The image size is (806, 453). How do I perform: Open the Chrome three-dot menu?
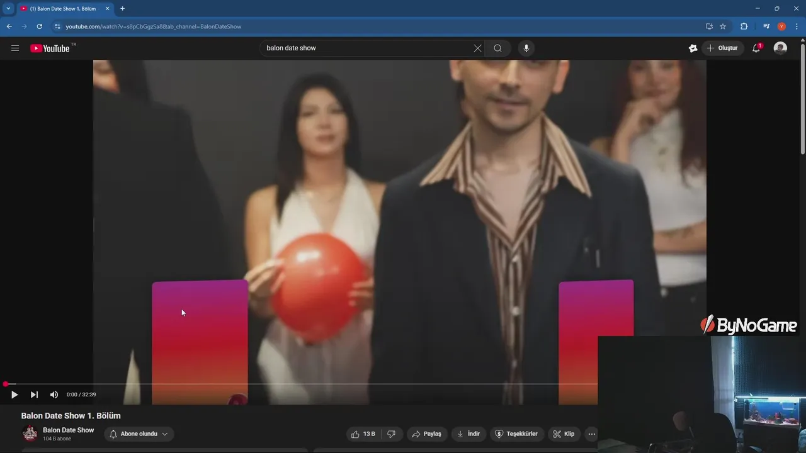pos(797,26)
